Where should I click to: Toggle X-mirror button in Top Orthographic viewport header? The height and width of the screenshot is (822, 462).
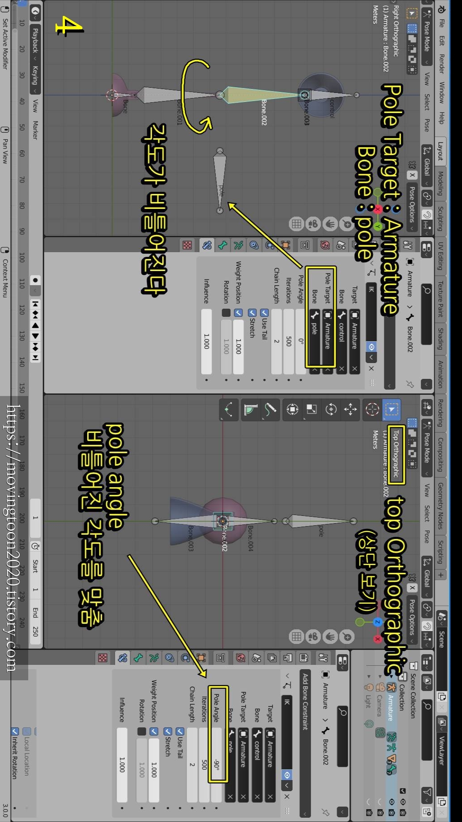coord(412,588)
